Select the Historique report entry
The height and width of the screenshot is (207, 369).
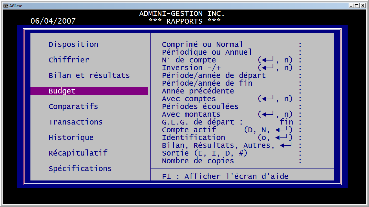pyautogui.click(x=71, y=138)
